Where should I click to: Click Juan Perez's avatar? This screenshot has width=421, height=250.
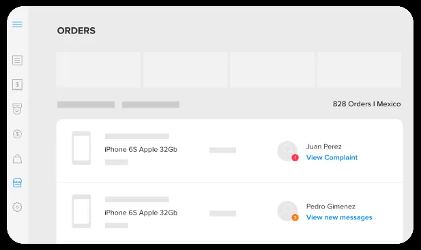tap(287, 151)
